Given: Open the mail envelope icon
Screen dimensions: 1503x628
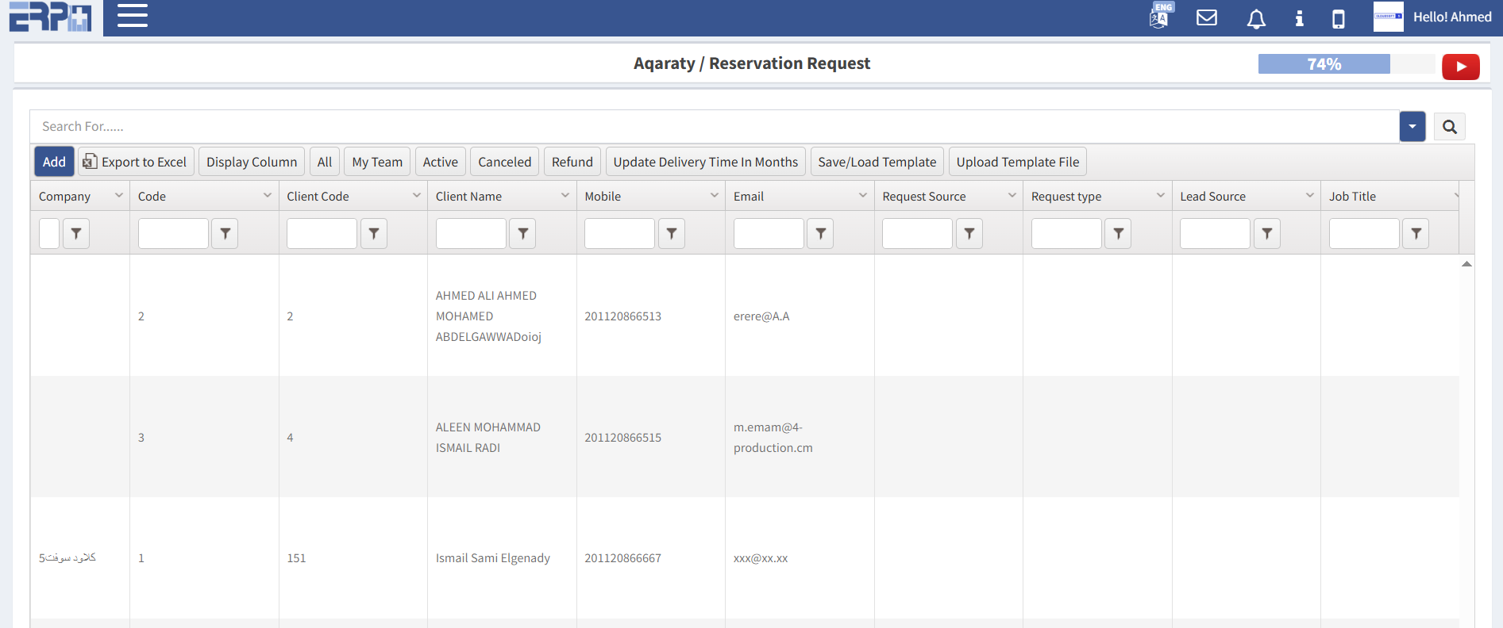Looking at the screenshot, I should pyautogui.click(x=1207, y=17).
